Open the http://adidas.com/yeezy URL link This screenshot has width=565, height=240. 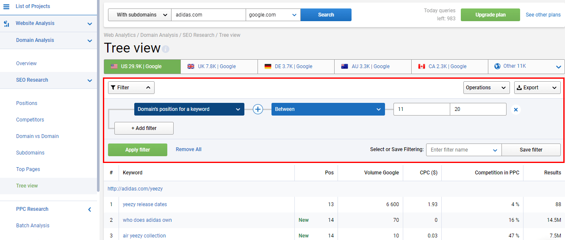point(135,189)
